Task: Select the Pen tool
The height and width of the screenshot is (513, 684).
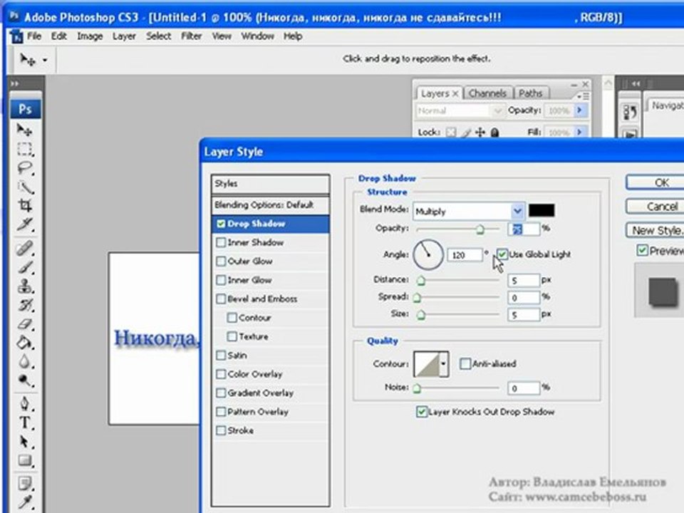Action: point(25,404)
